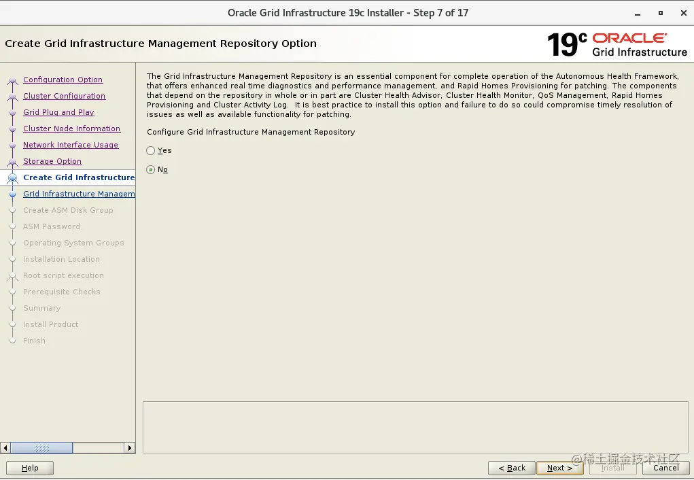This screenshot has height=480, width=694.
Task: Open the Grid Plug and Play step
Action: [x=58, y=112]
